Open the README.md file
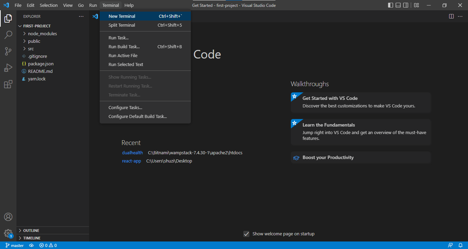Screen dimensions: 468x249 click(53, 71)
